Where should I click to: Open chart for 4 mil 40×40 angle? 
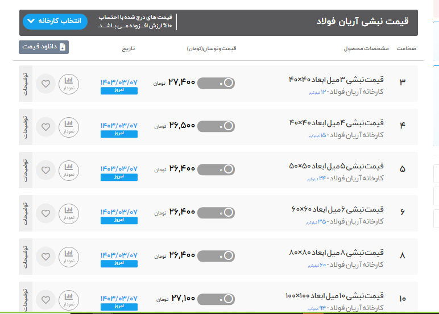point(69,127)
